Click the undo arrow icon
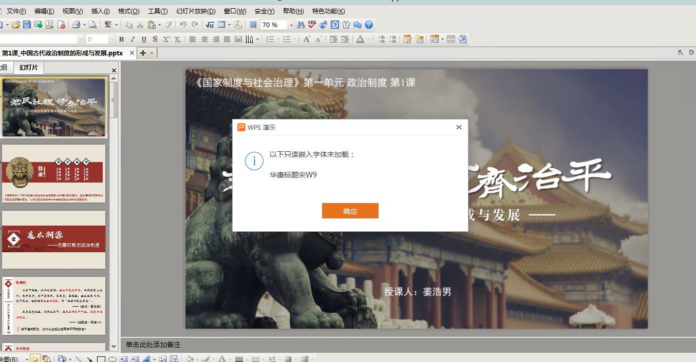696x362 pixels. pos(183,25)
